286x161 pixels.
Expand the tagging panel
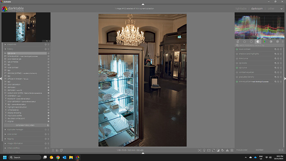pos(5,139)
